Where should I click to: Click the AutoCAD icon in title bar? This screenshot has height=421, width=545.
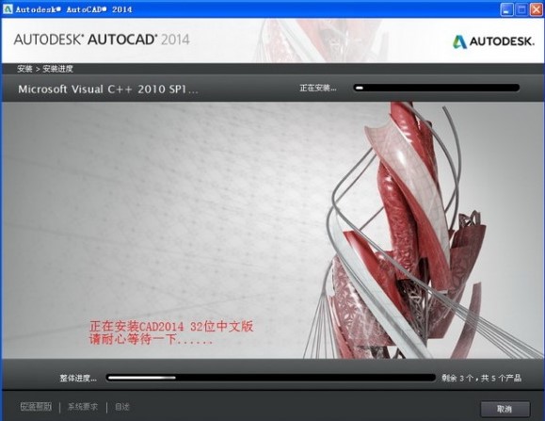pos(8,9)
